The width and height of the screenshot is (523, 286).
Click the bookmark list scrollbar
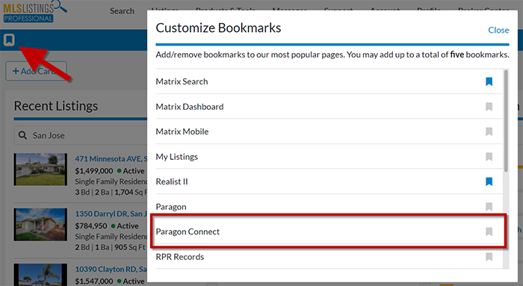click(x=506, y=121)
